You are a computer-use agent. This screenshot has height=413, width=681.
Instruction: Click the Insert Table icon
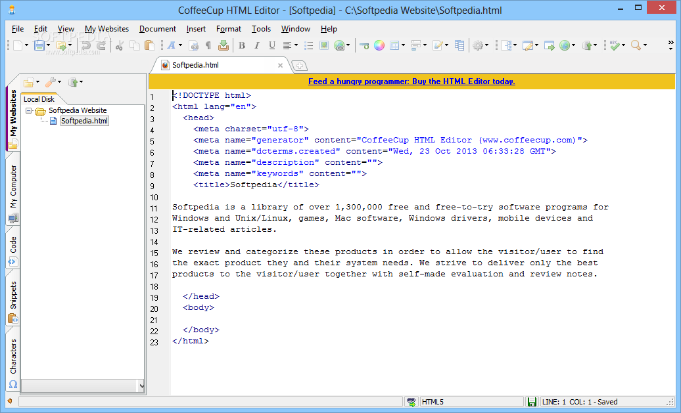point(394,46)
